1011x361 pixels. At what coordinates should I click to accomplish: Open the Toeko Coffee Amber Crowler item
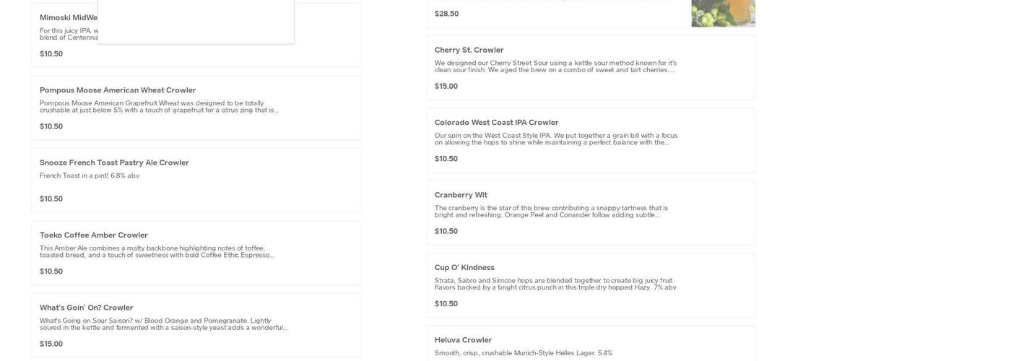point(94,235)
